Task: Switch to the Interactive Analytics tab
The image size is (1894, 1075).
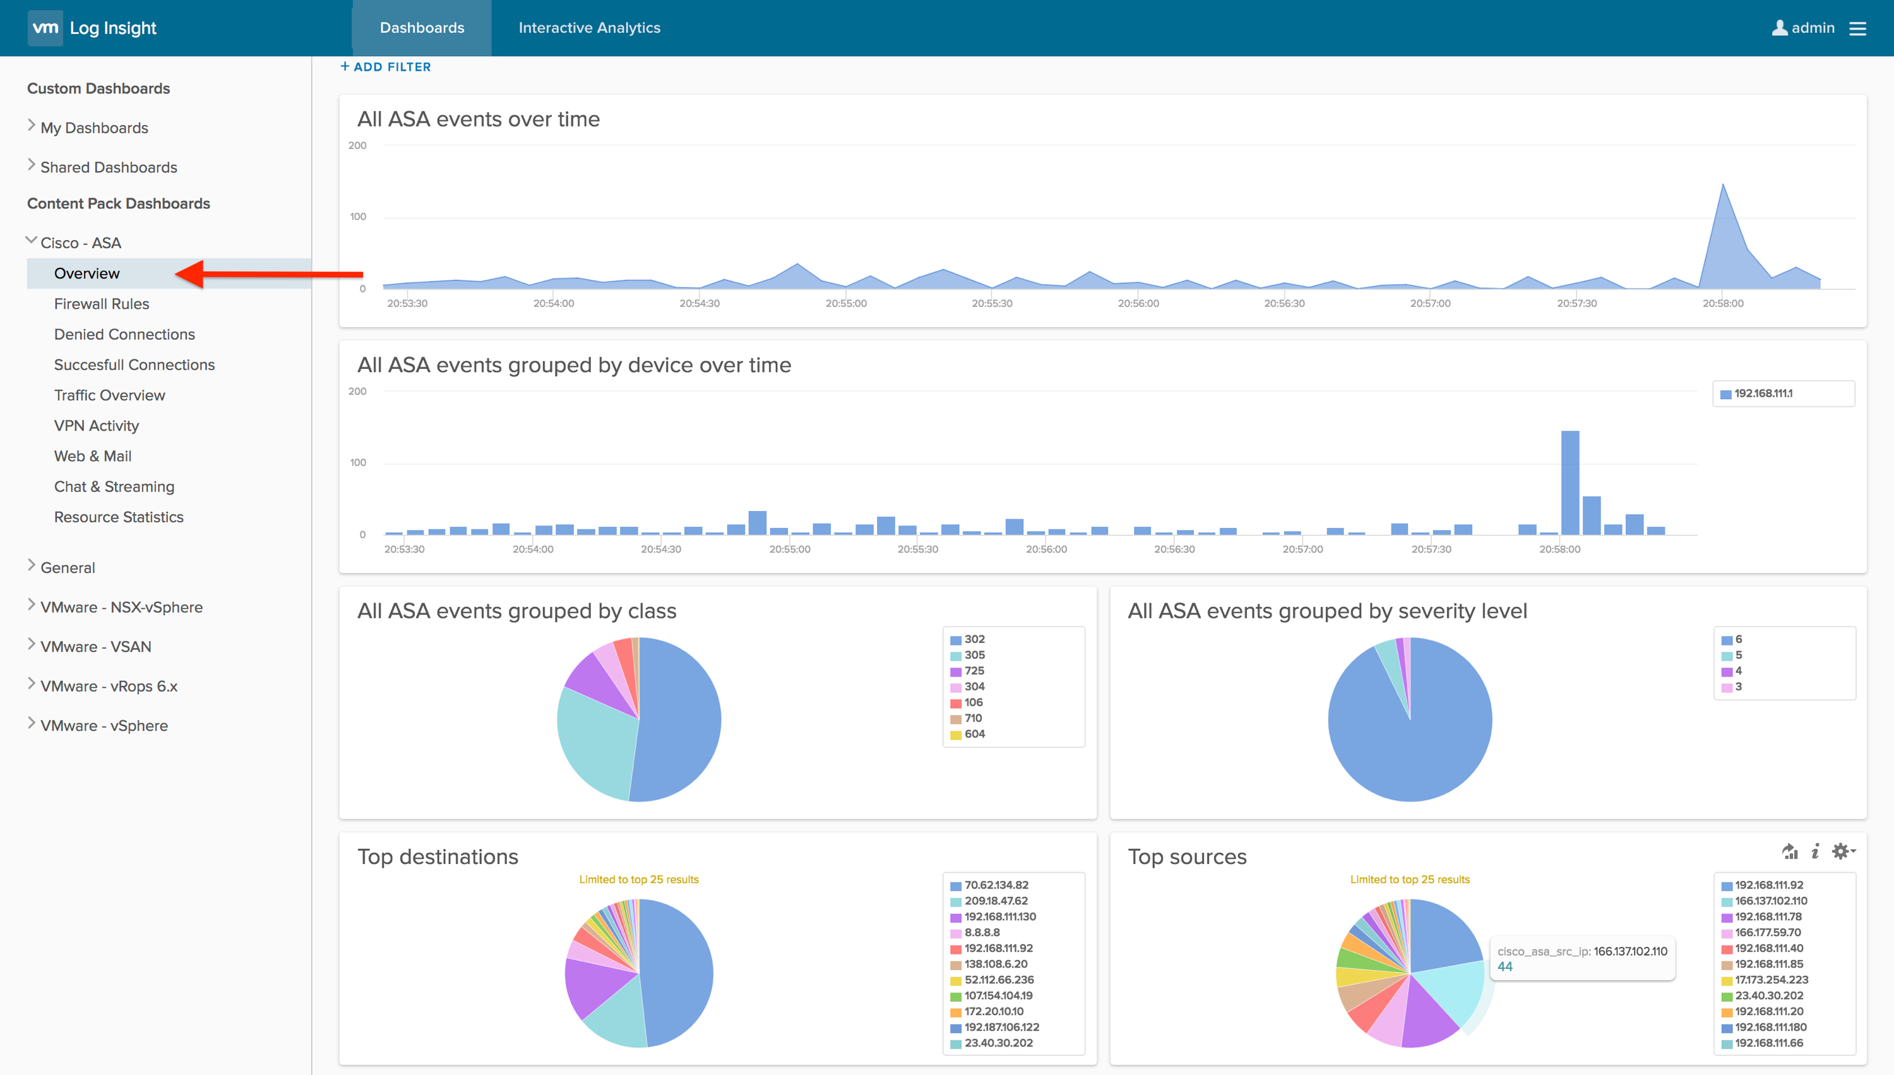Action: [x=589, y=28]
